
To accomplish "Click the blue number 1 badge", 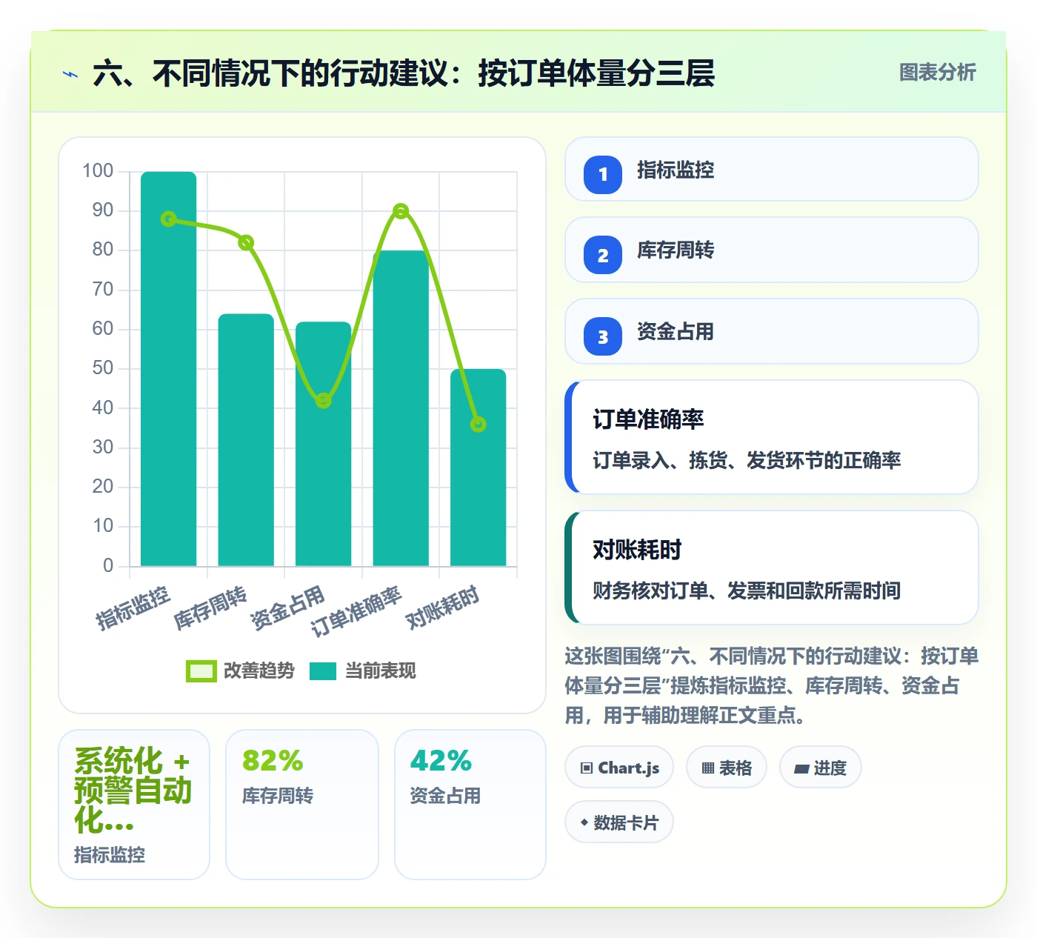I will coord(603,174).
